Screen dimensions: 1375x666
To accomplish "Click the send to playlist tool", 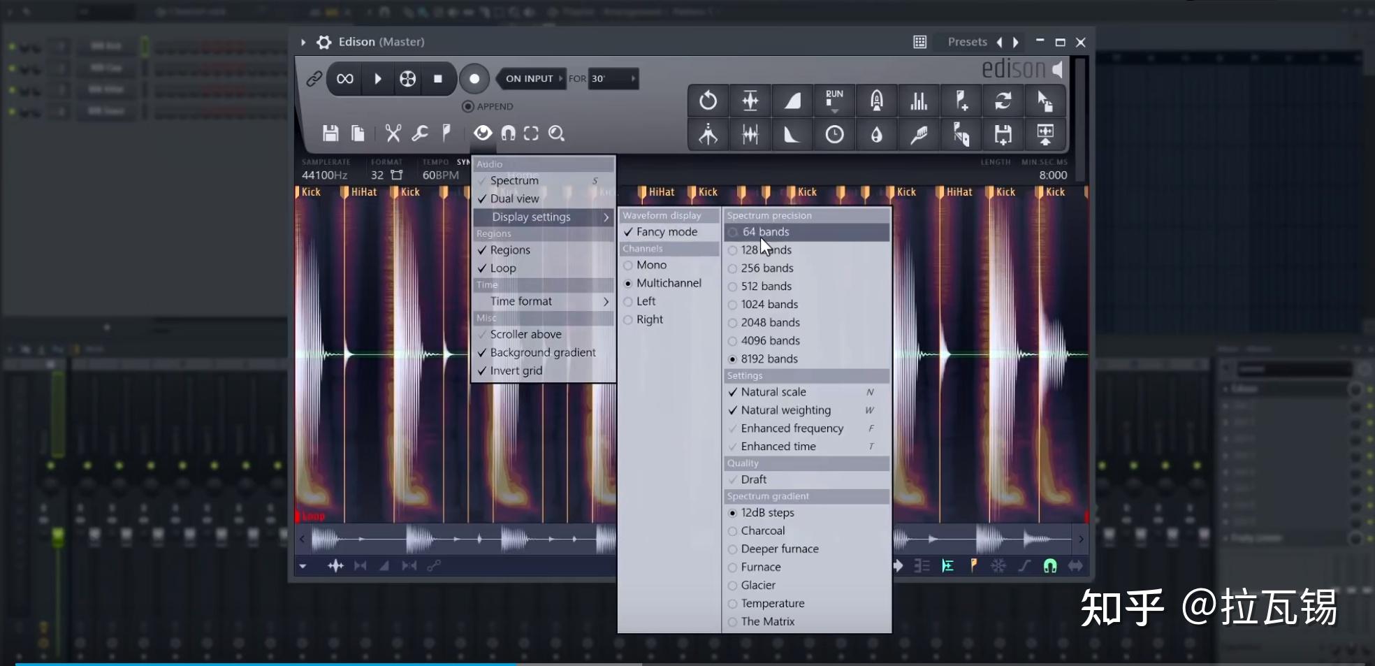I will pos(1045,134).
